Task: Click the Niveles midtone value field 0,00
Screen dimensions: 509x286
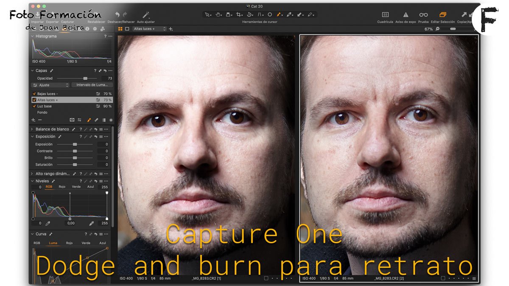Action: (x=71, y=223)
